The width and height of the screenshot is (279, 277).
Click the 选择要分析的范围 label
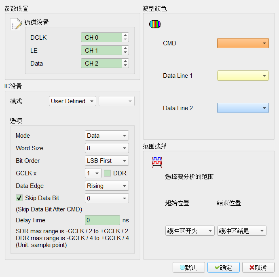(189, 177)
